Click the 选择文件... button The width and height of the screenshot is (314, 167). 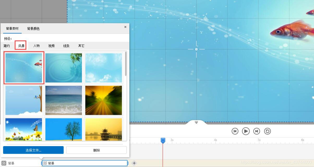click(33, 150)
